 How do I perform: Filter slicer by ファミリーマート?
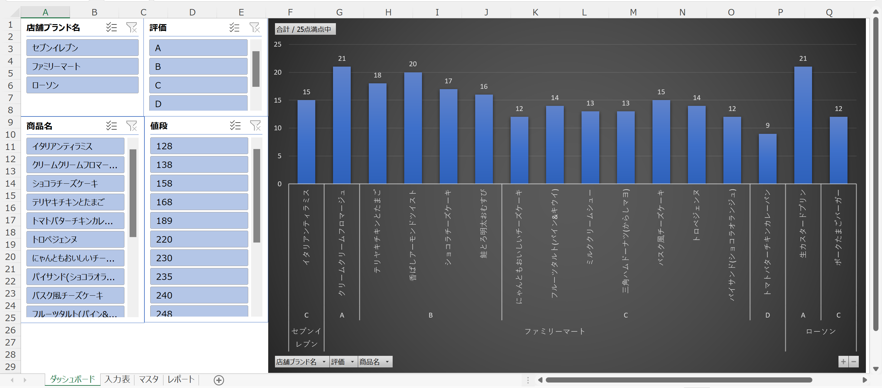coord(83,66)
